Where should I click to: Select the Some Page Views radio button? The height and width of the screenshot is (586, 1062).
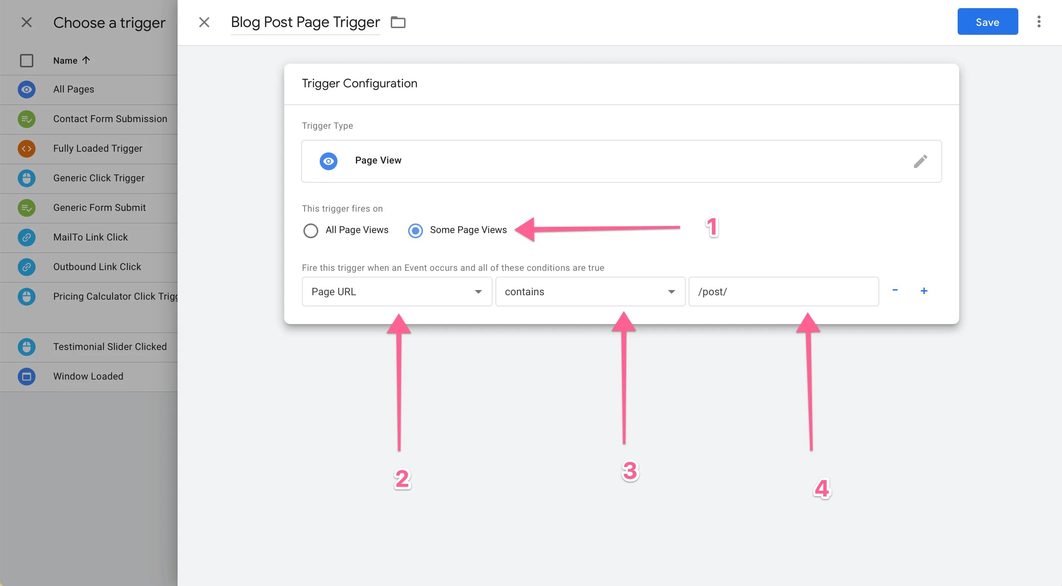click(415, 230)
